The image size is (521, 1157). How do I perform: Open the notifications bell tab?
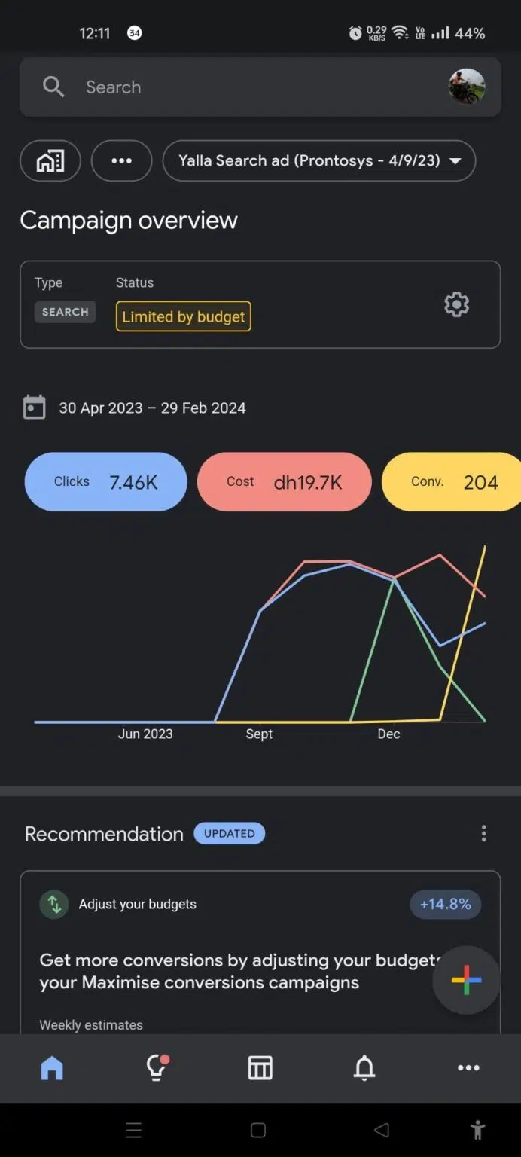(x=364, y=1067)
